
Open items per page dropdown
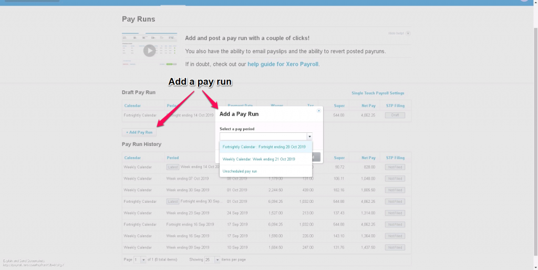pyautogui.click(x=217, y=259)
